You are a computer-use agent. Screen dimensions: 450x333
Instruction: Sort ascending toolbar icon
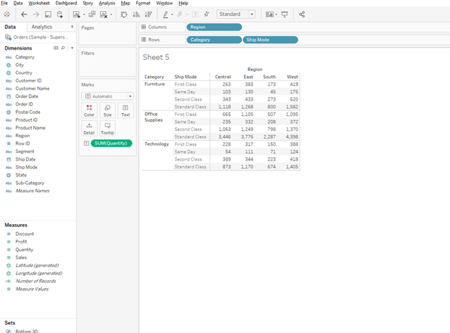136,14
